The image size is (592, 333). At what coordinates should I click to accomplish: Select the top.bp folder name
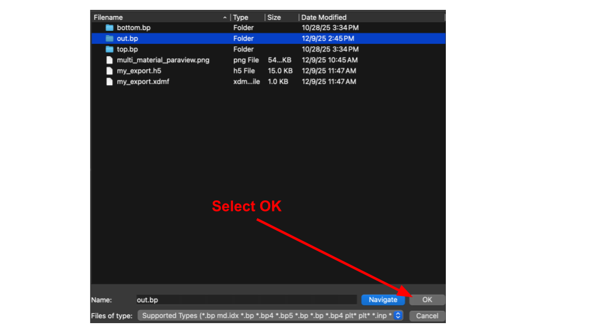pyautogui.click(x=127, y=49)
